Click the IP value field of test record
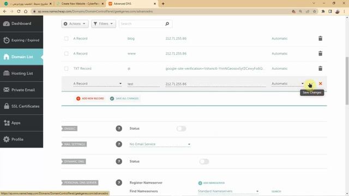 coord(215,84)
